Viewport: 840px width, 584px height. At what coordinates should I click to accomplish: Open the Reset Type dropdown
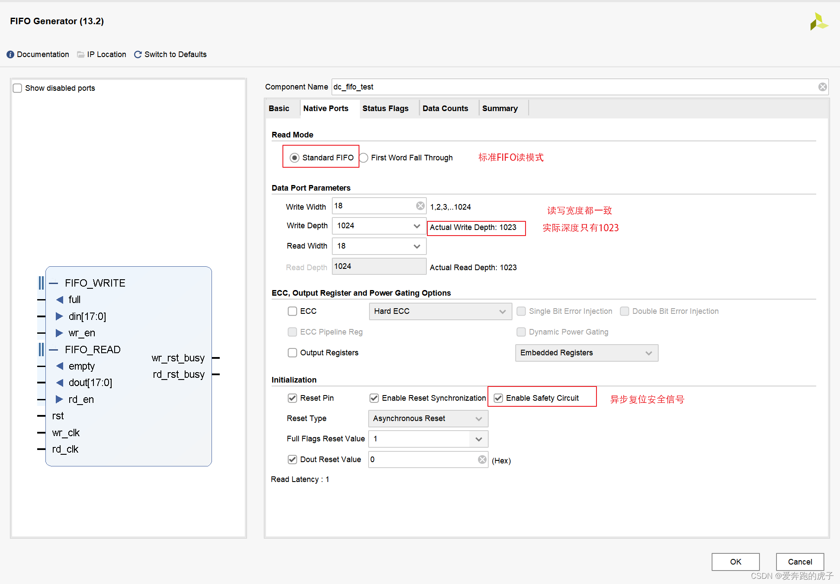pos(478,418)
